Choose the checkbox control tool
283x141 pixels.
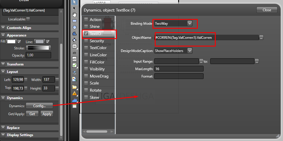coord(75,65)
